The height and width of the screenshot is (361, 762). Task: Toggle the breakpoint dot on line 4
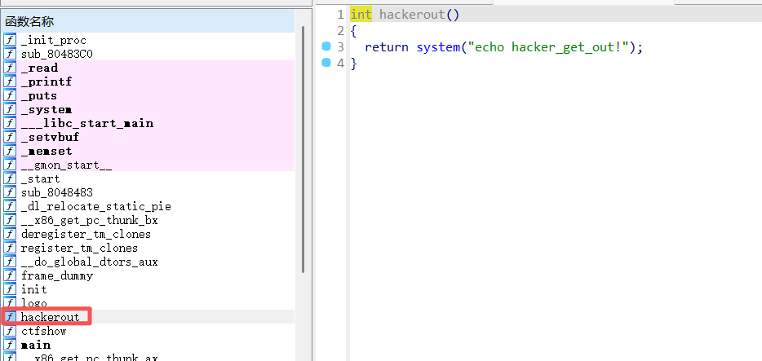(x=327, y=64)
